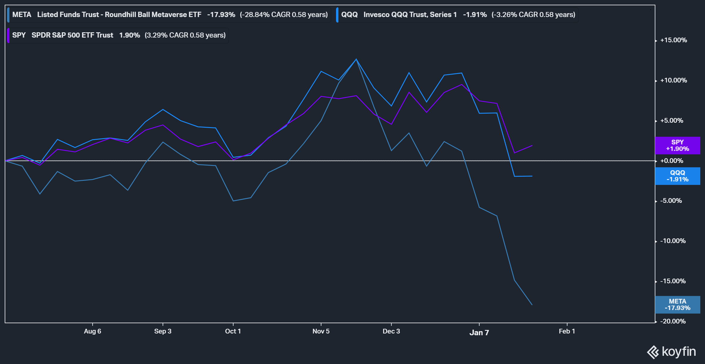This screenshot has height=364, width=705.
Task: Click the koyfin logo
Action: (x=672, y=352)
